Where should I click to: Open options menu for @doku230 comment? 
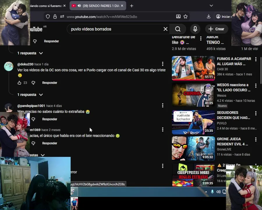point(162,64)
